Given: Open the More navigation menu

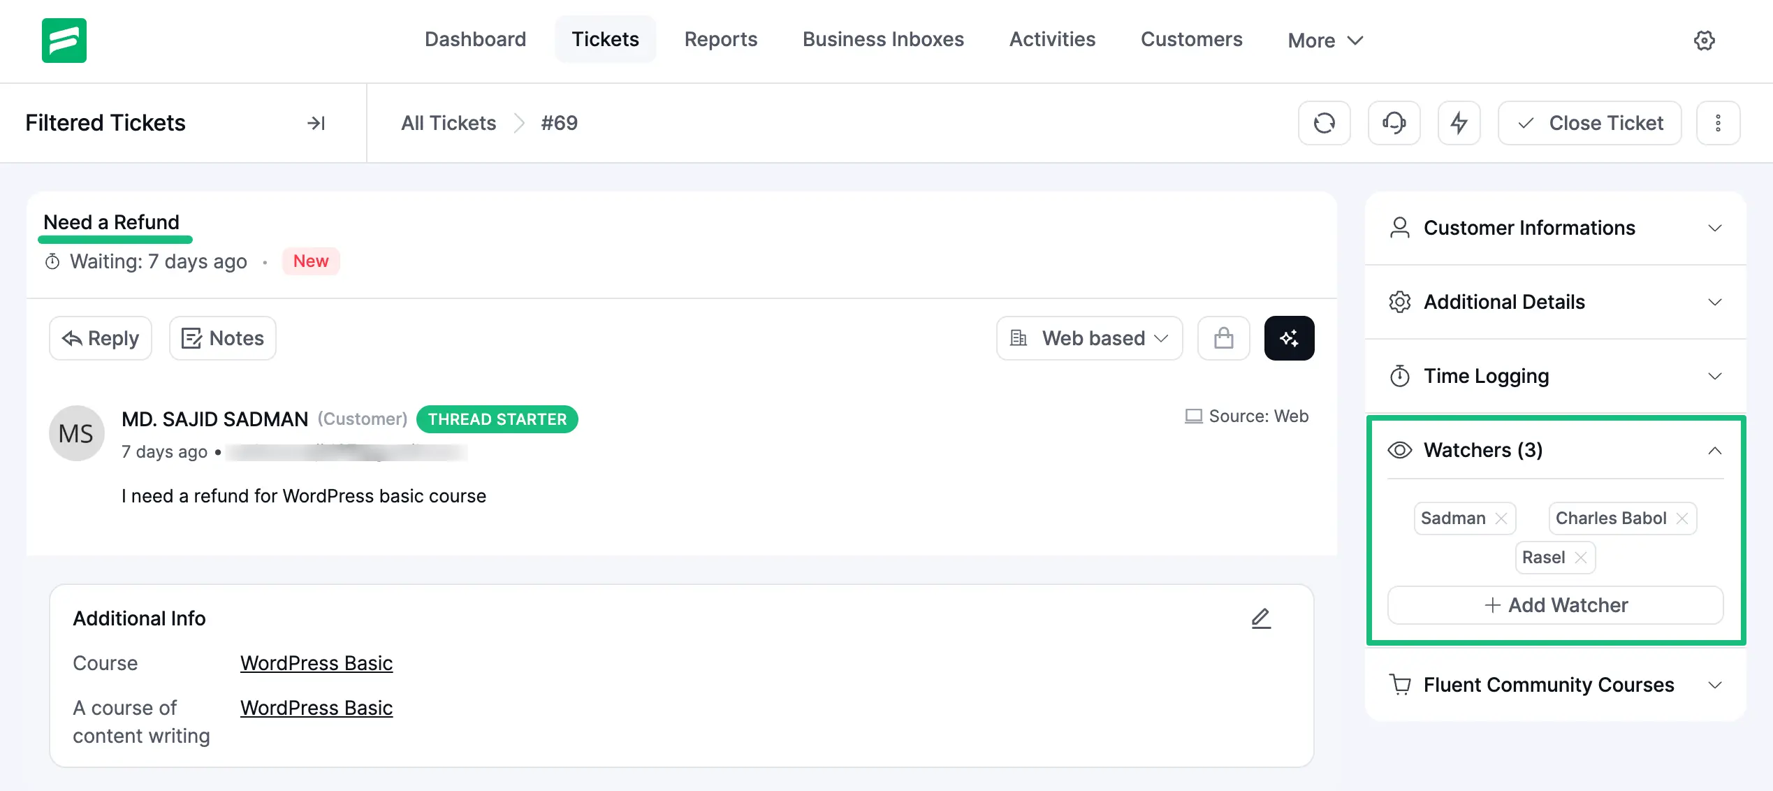Looking at the screenshot, I should tap(1323, 40).
